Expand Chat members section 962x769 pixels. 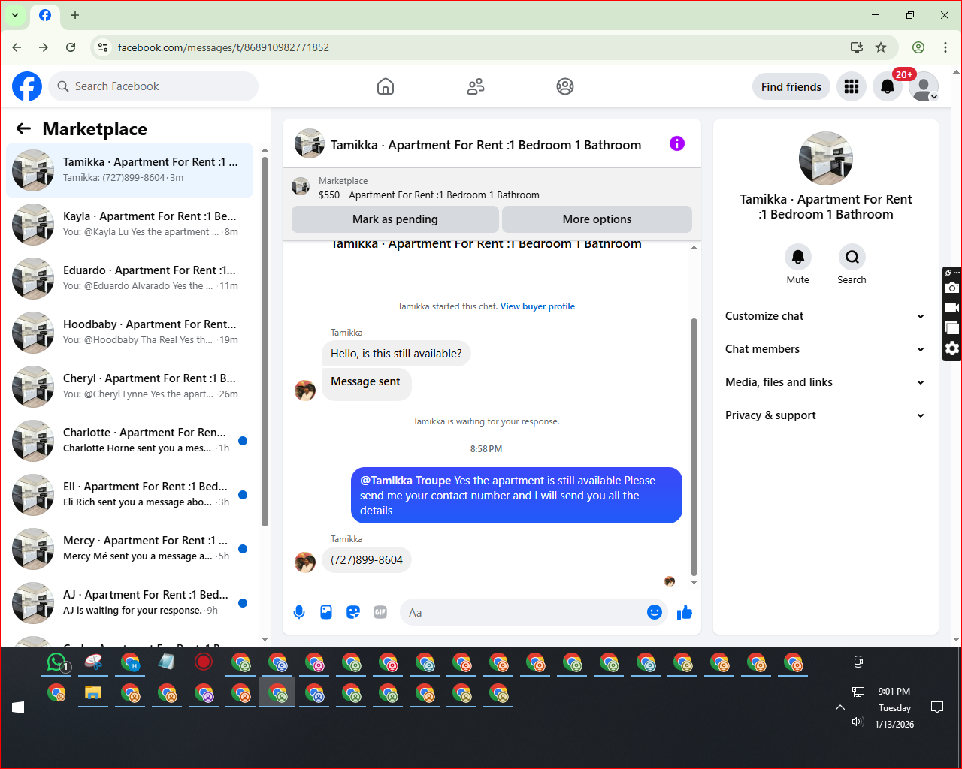pos(825,349)
